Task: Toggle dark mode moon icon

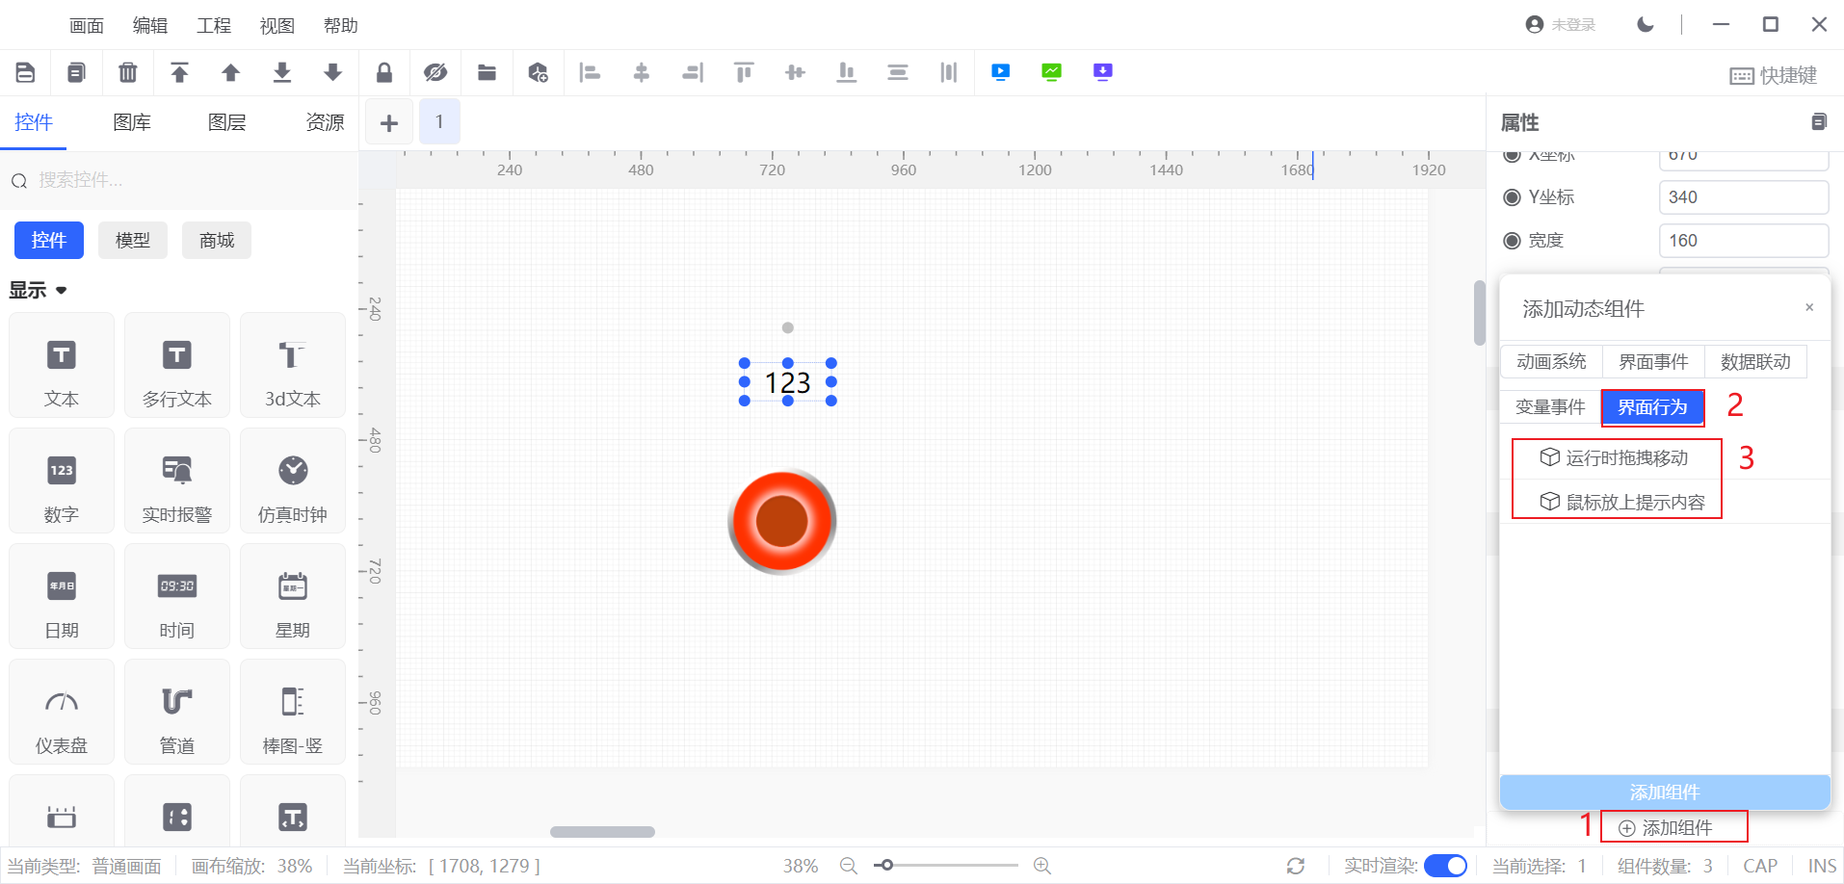Action: click(1646, 25)
